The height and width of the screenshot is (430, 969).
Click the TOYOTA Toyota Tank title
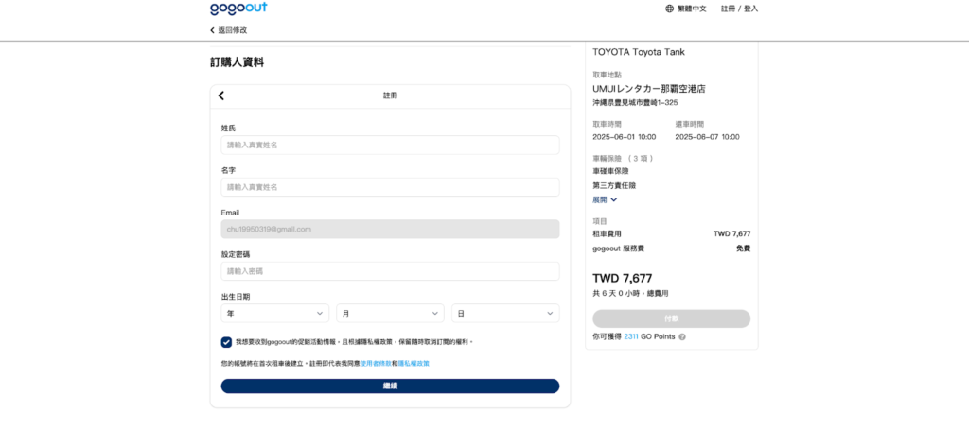[639, 52]
